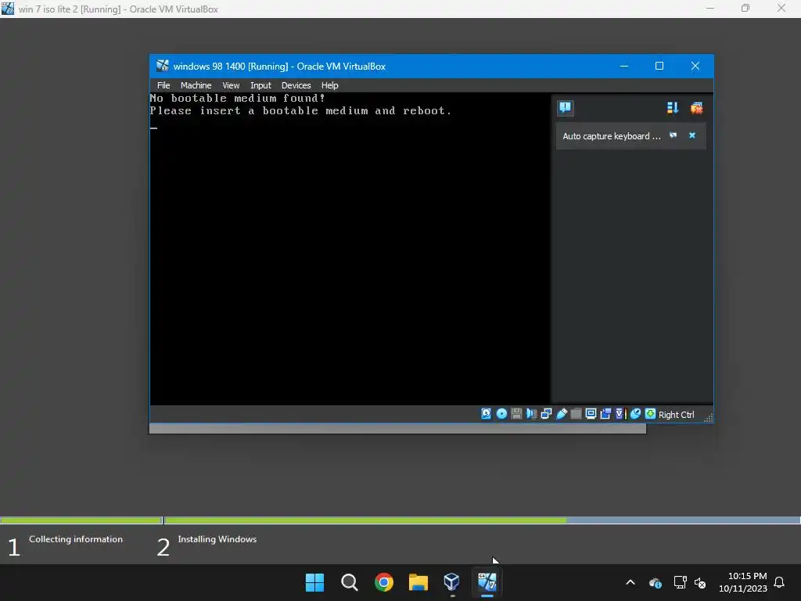The width and height of the screenshot is (801, 601).
Task: Click the muted volume tray icon
Action: coord(700,582)
